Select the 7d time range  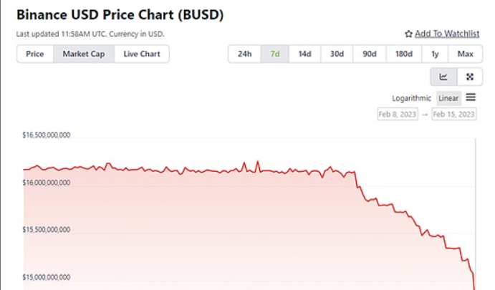(275, 54)
